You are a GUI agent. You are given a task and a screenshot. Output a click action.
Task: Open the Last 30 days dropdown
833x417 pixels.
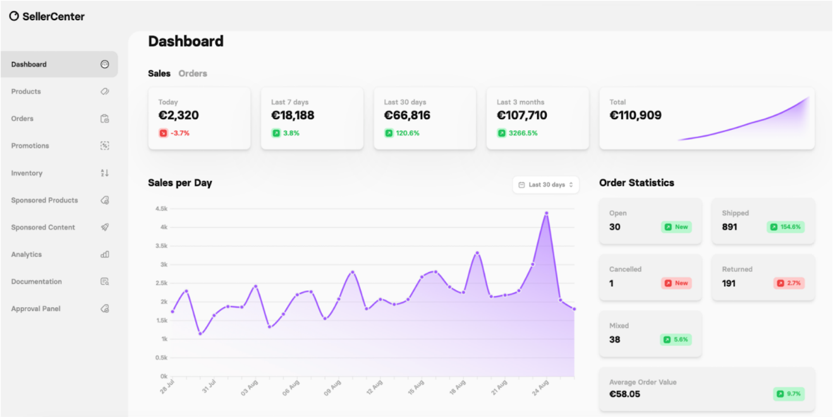tap(545, 185)
